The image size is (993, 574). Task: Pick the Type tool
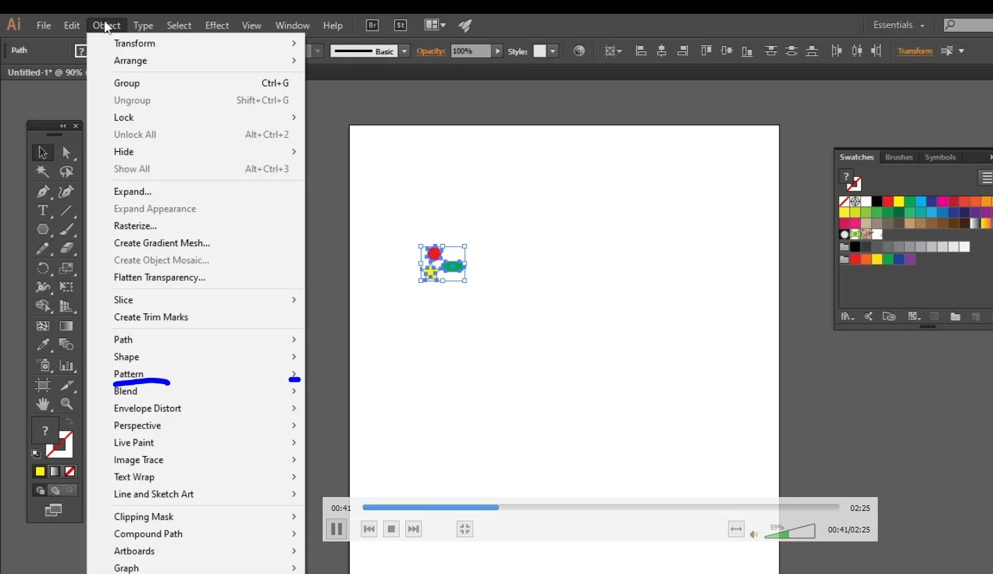tap(43, 211)
